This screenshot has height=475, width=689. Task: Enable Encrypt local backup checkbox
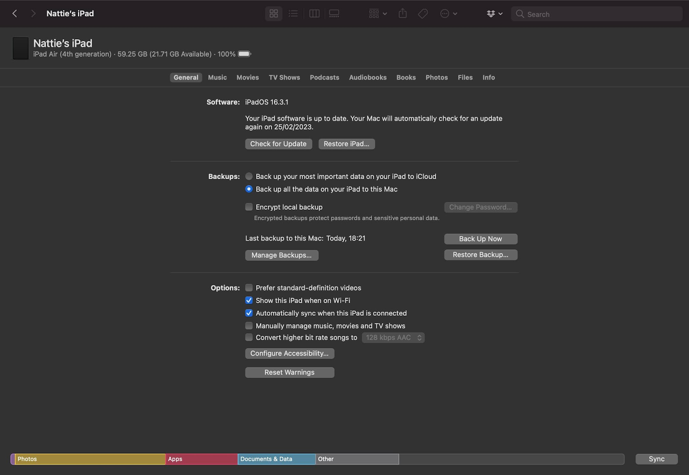pos(249,207)
